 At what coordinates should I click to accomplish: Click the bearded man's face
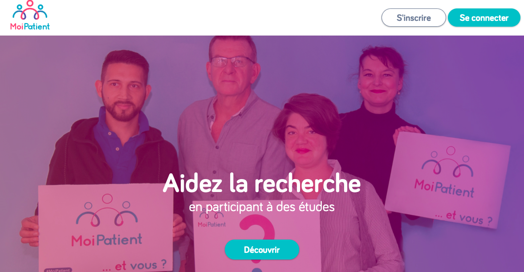[x=124, y=91]
